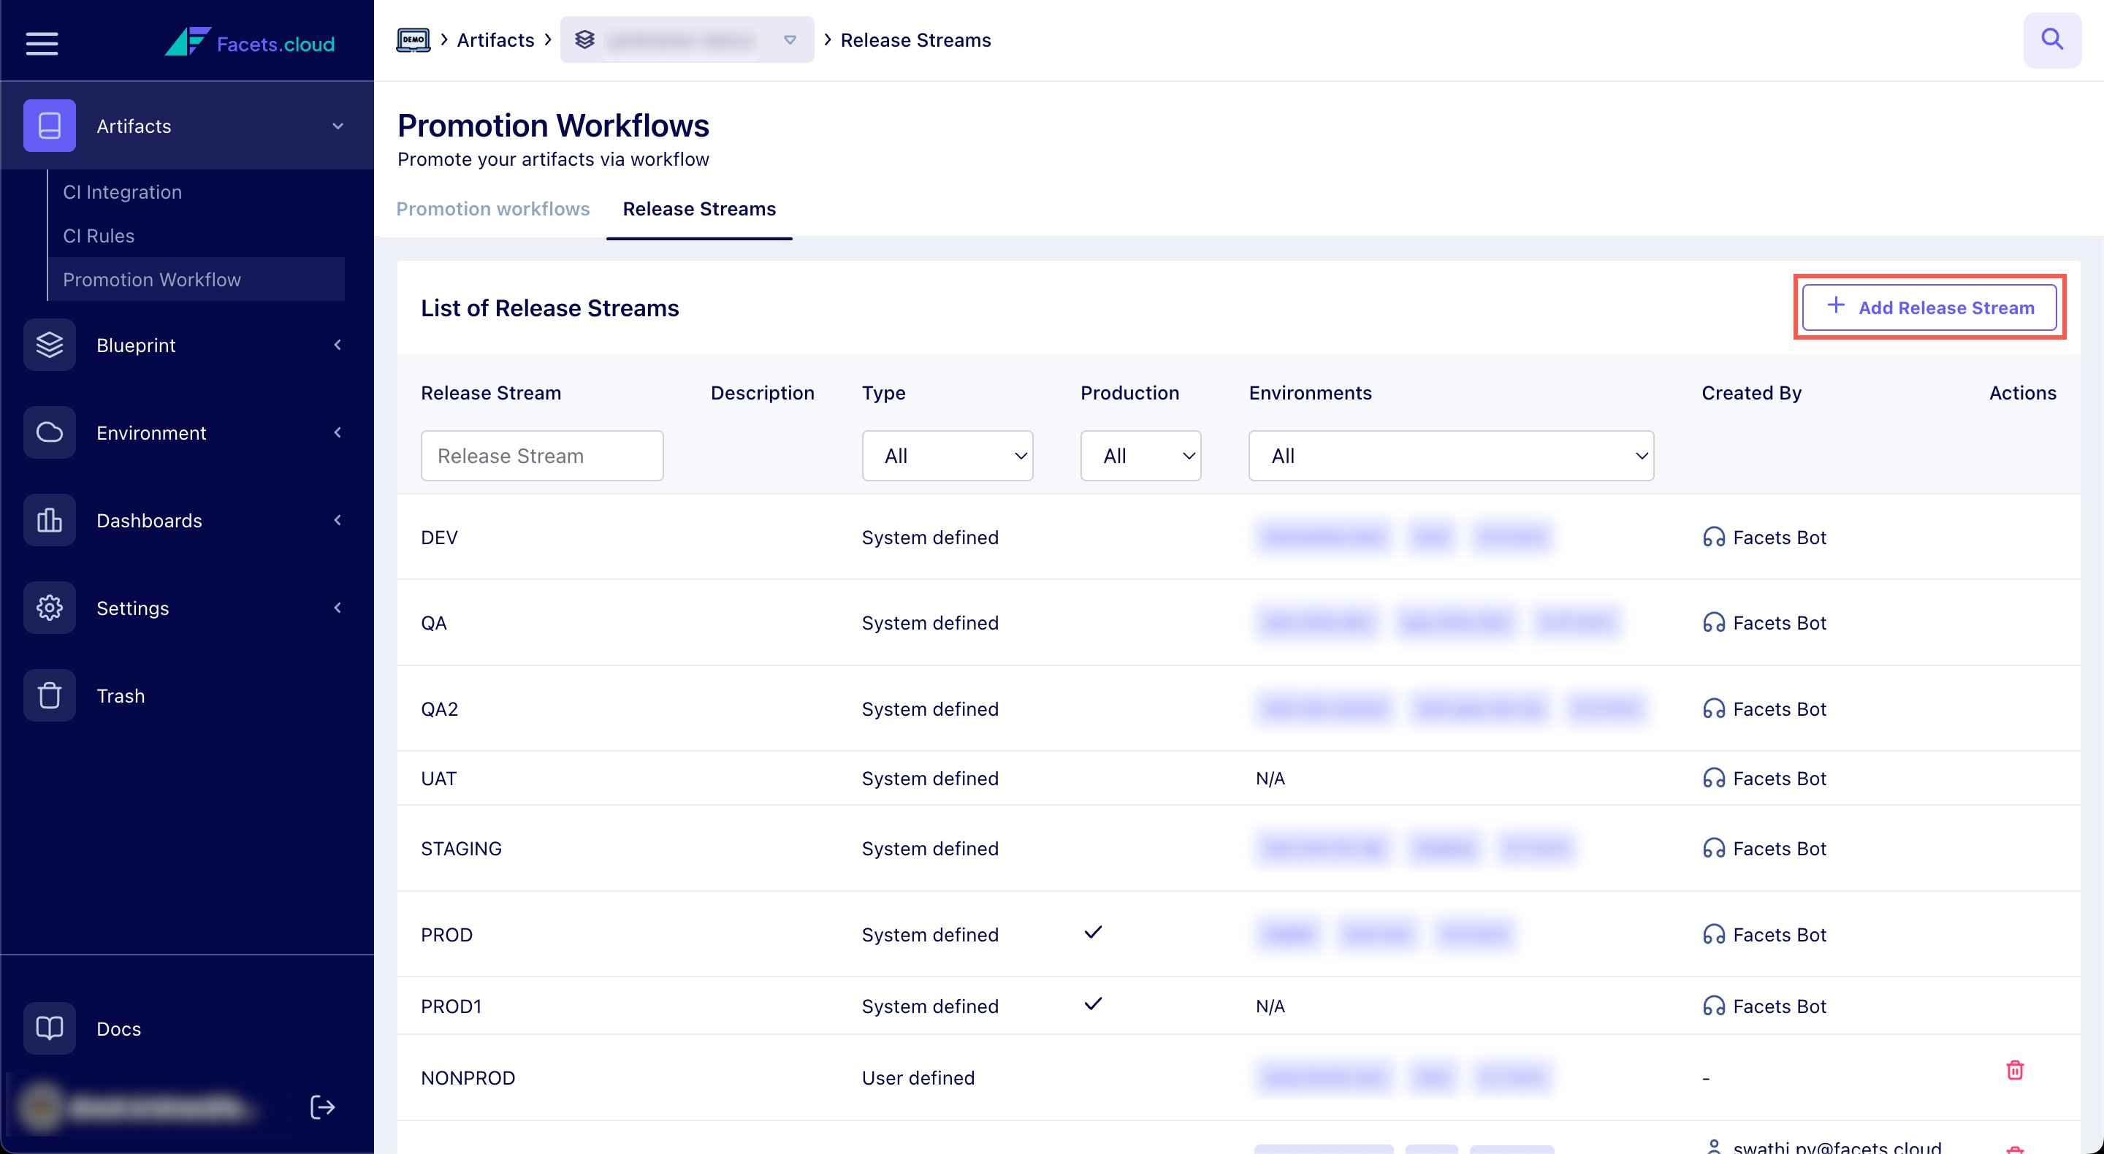Click the hamburger menu icon
The width and height of the screenshot is (2104, 1154).
[x=42, y=43]
